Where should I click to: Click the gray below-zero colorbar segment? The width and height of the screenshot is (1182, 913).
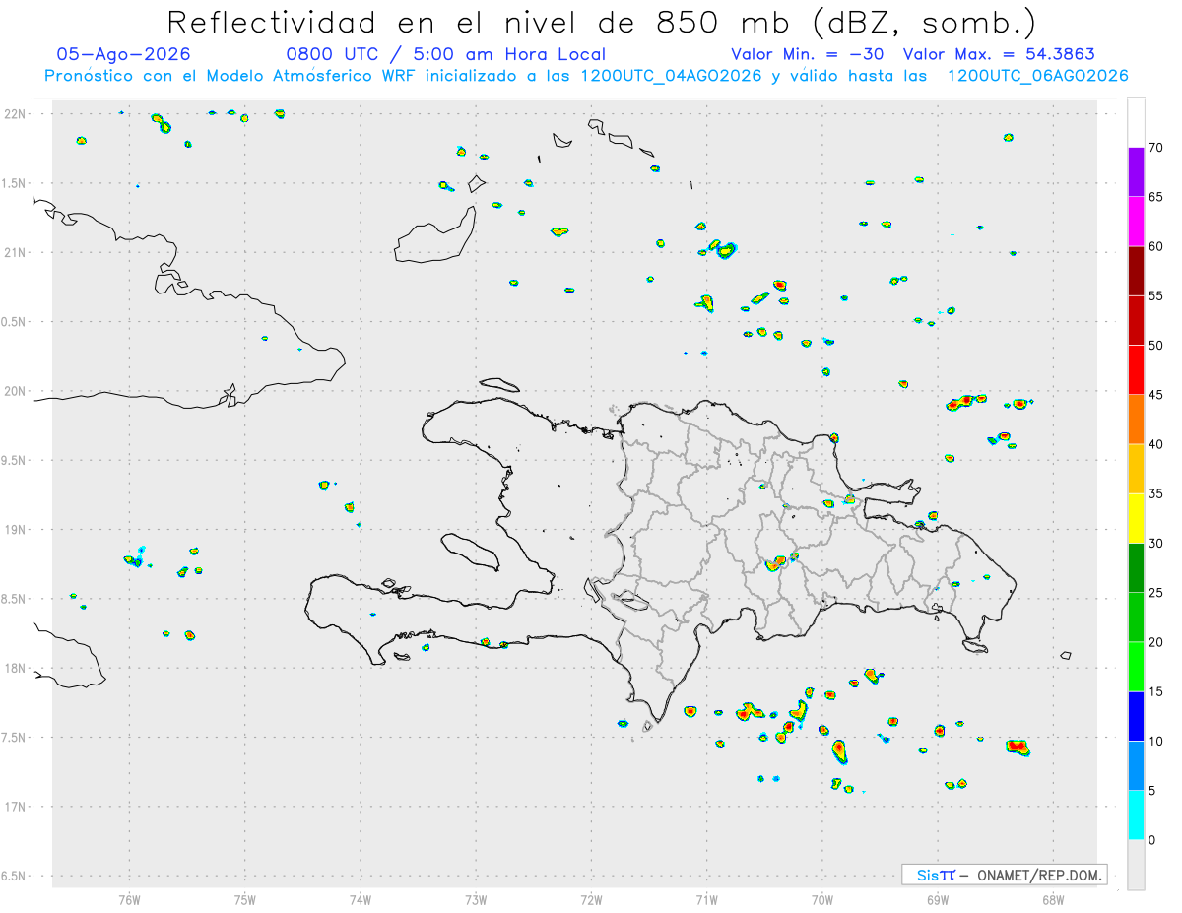[x=1136, y=865]
